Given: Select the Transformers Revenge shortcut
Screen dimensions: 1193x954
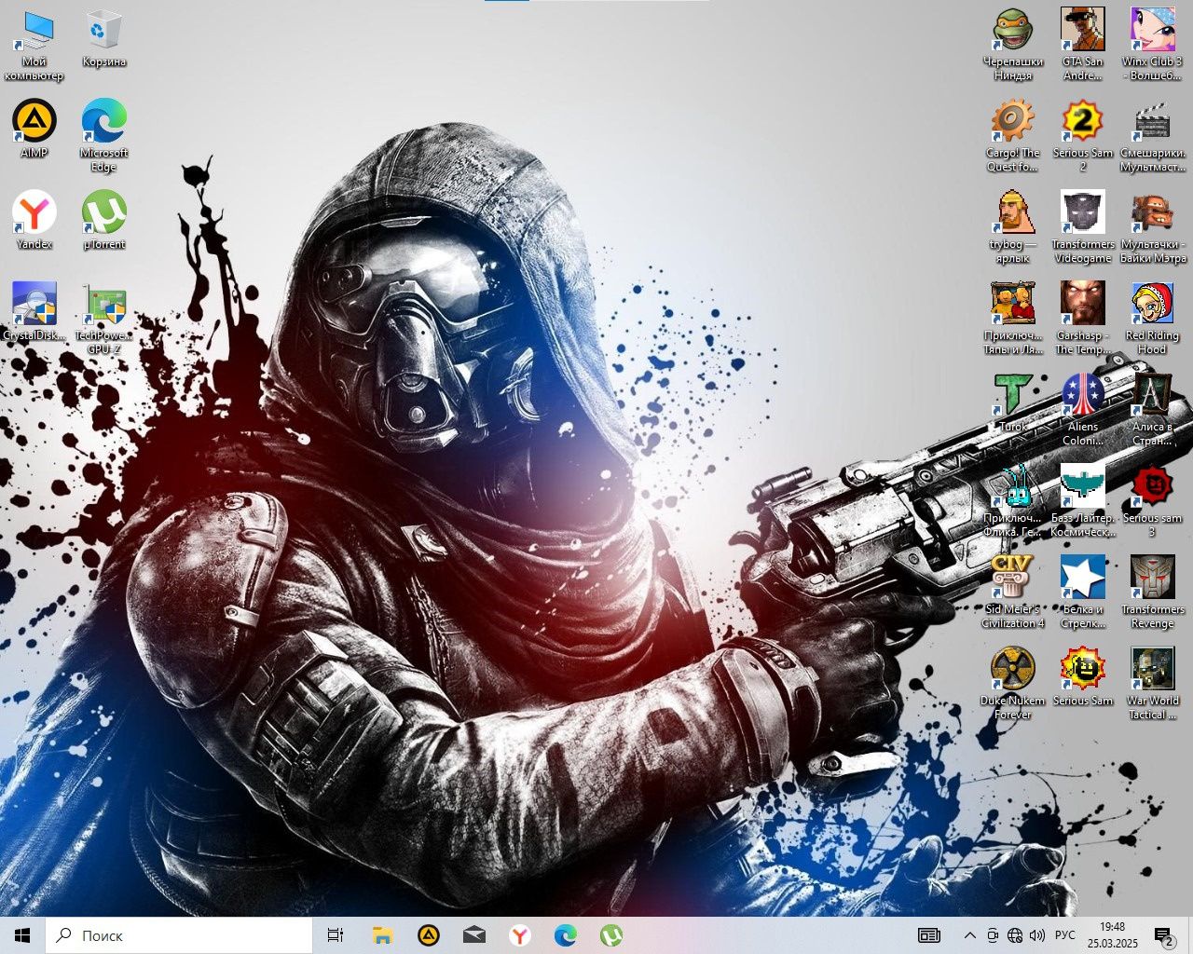Looking at the screenshot, I should coord(1151,593).
